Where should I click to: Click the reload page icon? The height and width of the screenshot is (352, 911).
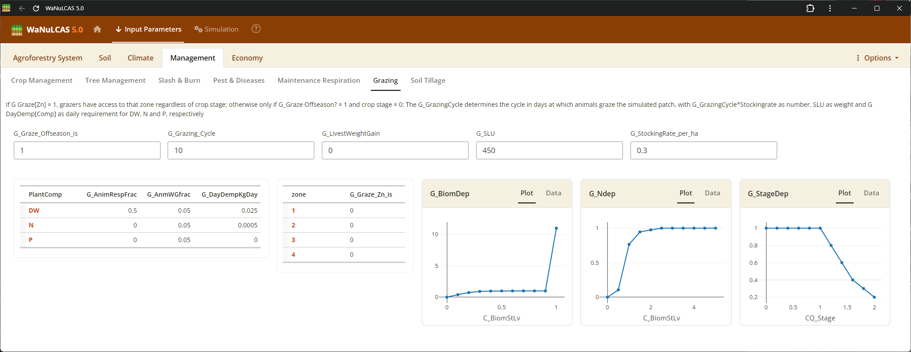(36, 8)
